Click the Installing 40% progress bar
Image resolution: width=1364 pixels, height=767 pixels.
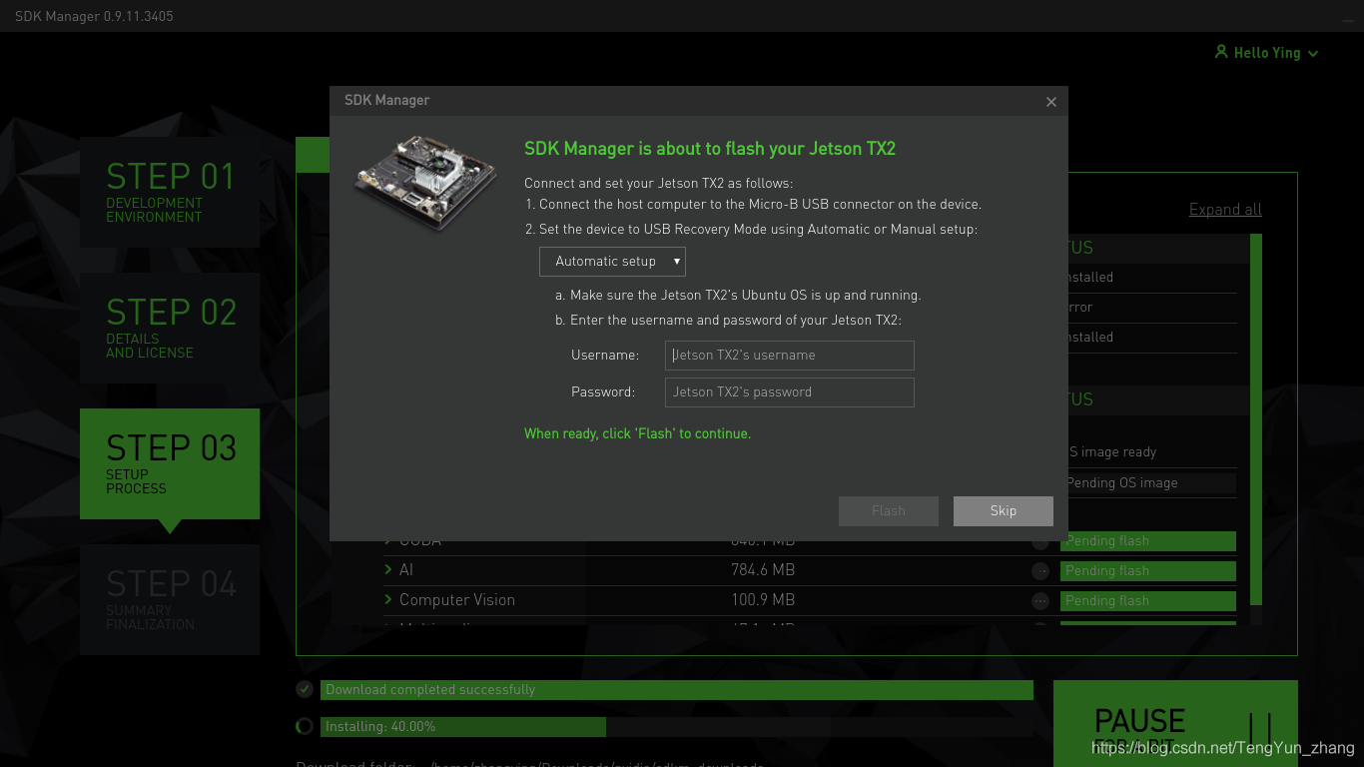tap(462, 726)
